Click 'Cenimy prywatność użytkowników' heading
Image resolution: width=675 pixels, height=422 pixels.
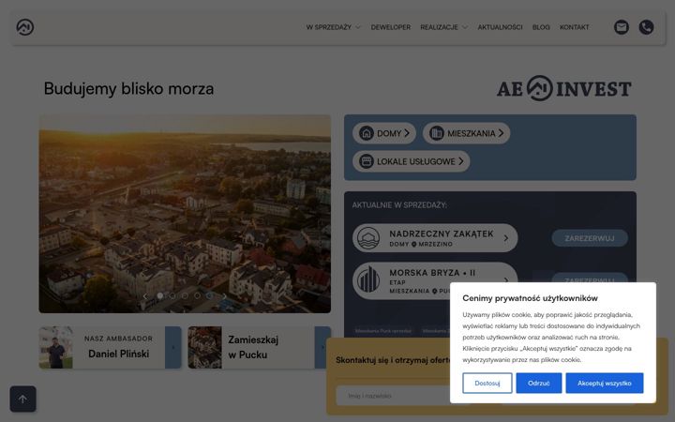point(530,298)
